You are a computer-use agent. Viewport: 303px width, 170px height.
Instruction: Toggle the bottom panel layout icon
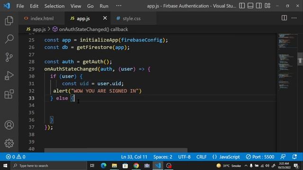point(250,6)
